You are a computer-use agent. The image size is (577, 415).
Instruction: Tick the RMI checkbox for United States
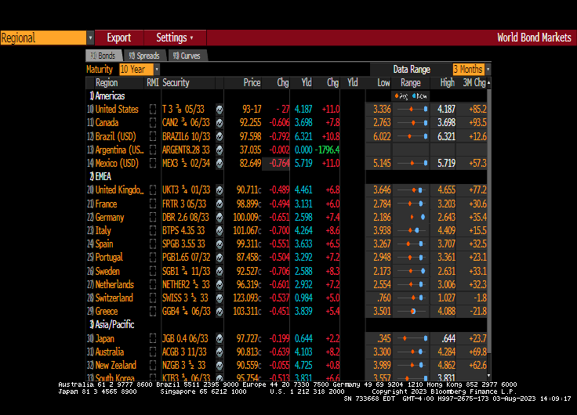pos(153,110)
